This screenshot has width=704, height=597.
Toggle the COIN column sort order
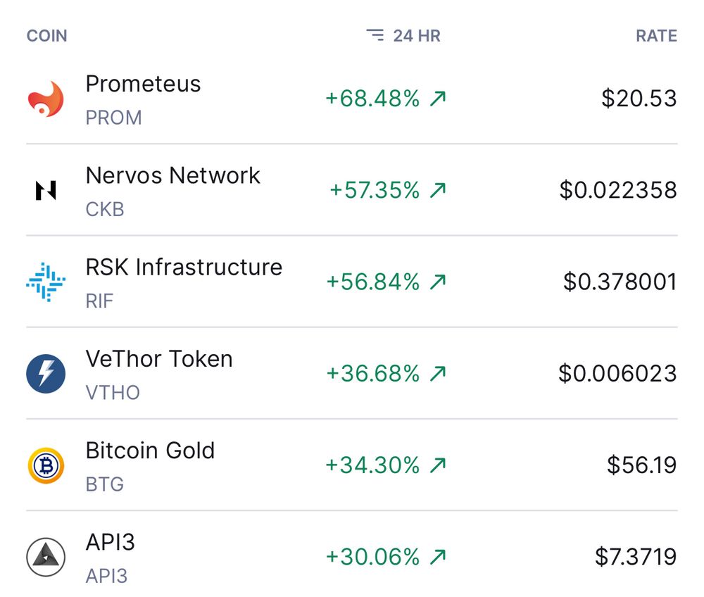click(46, 35)
